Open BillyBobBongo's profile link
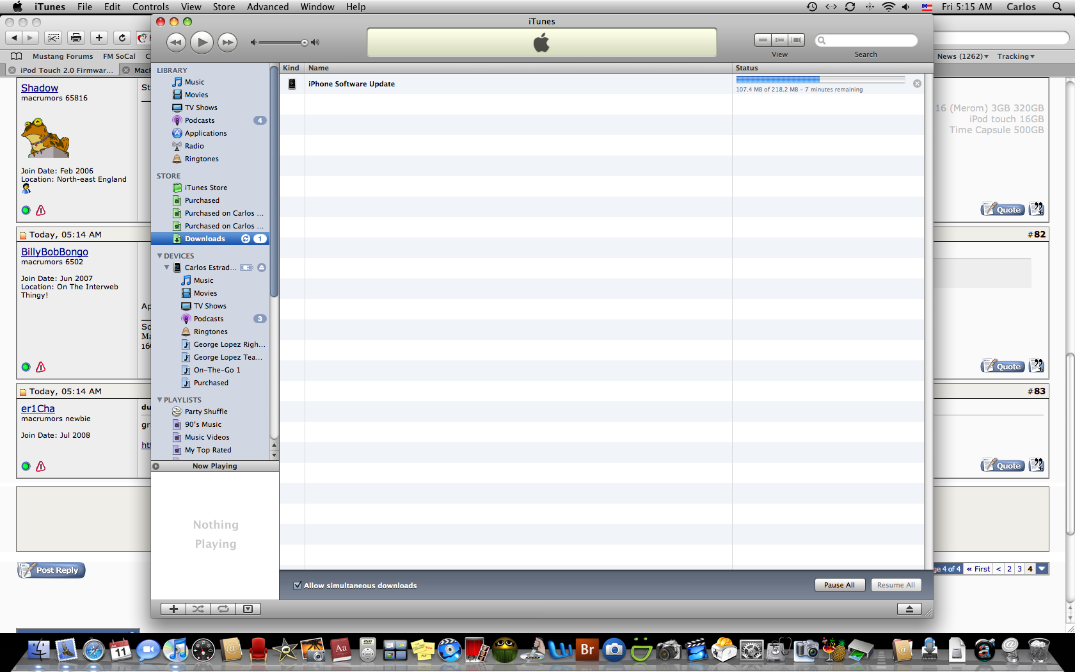Viewport: 1075px width, 672px height. 54,252
